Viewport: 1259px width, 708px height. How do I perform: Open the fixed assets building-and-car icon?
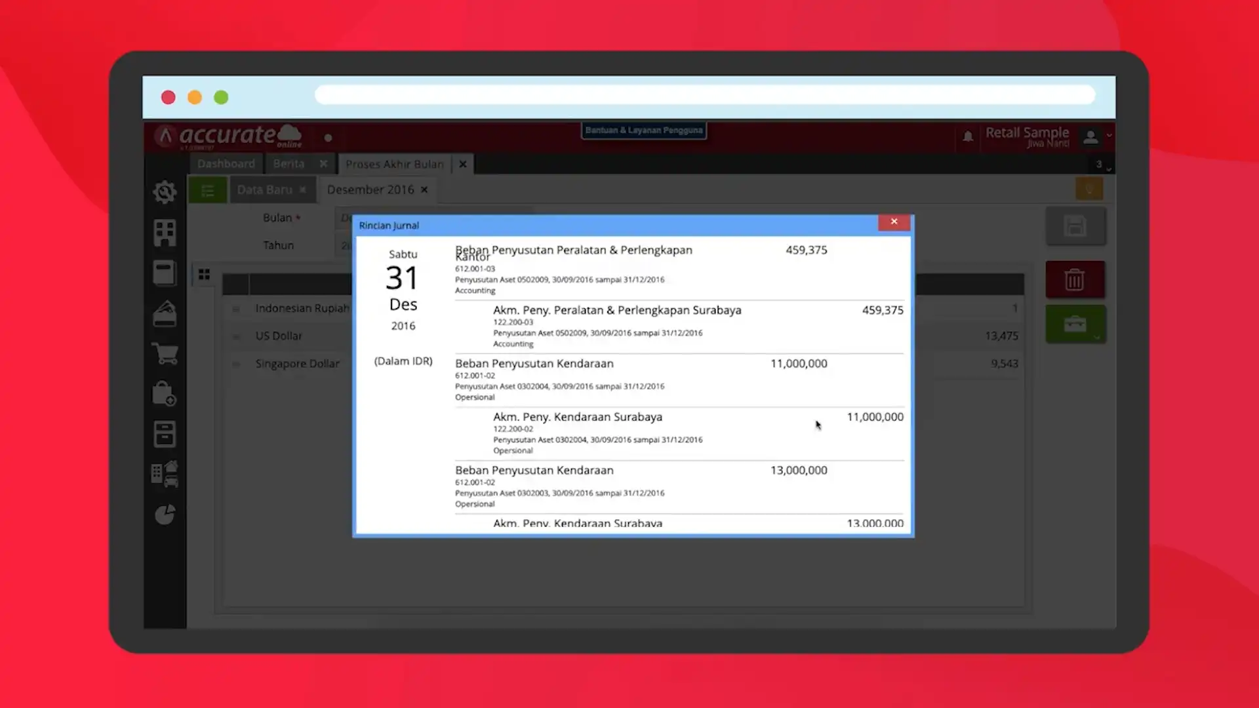pyautogui.click(x=165, y=474)
